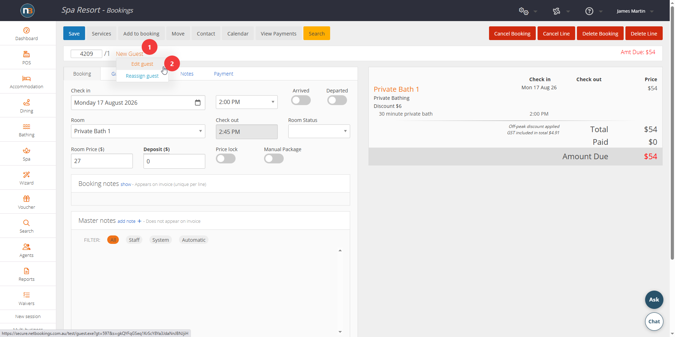This screenshot has width=675, height=337.
Task: Expand the arrow beside the help icon
Action: (x=601, y=12)
